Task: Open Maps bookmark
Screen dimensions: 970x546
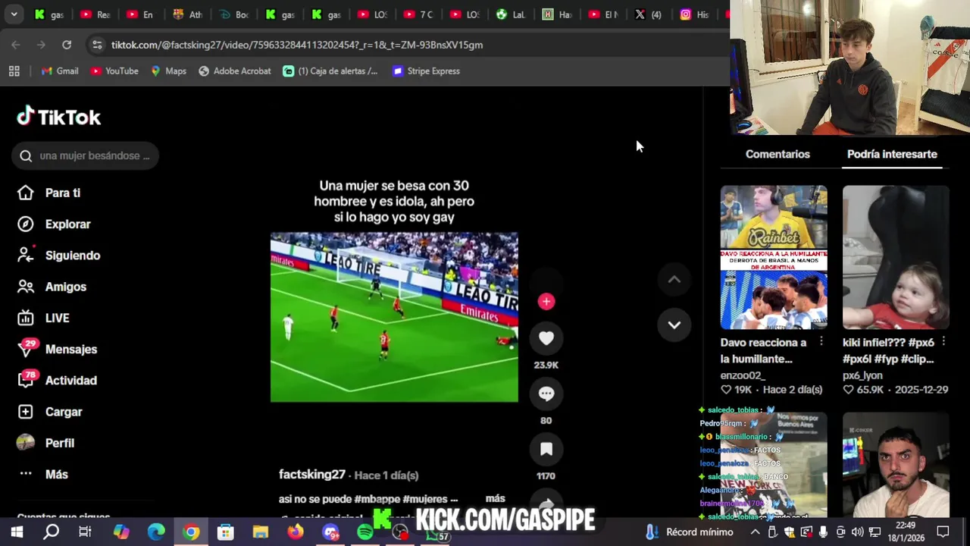Action: tap(168, 71)
